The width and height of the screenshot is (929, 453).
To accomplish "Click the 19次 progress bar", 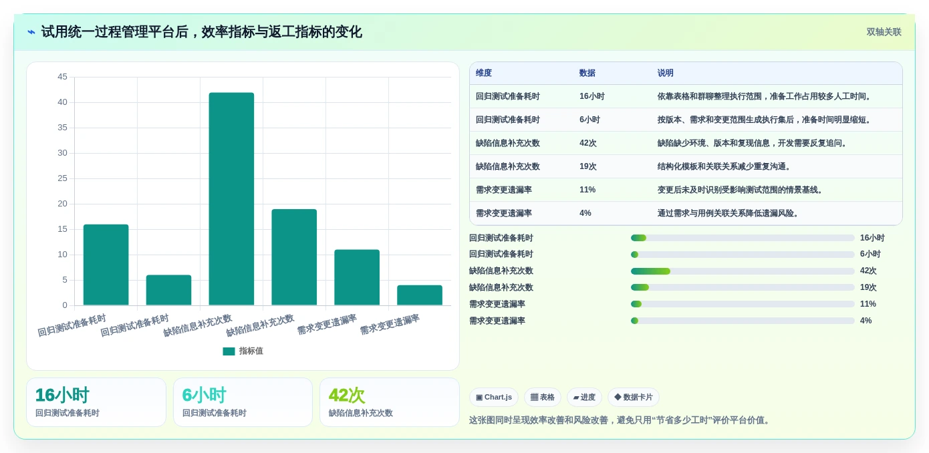I will point(743,287).
